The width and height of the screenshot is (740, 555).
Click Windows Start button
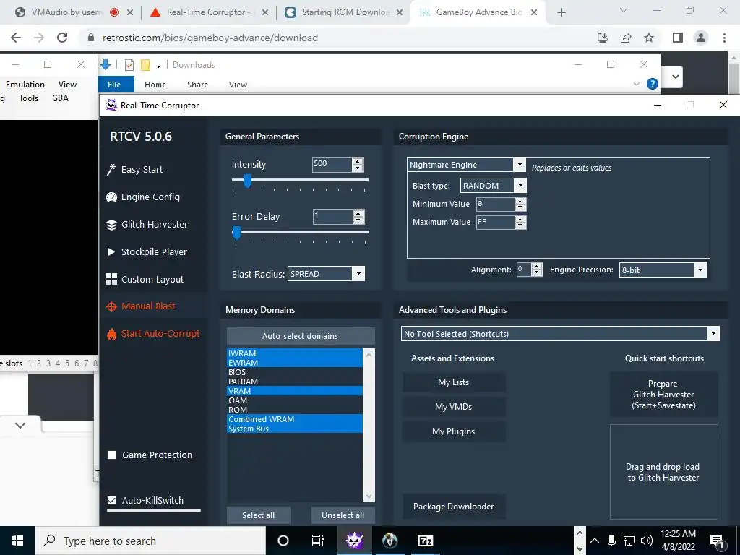tap(17, 541)
